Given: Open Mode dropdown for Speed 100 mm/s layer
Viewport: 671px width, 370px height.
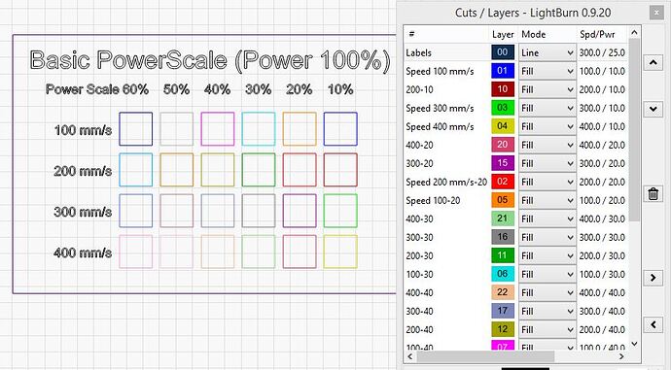Looking at the screenshot, I should [x=547, y=71].
